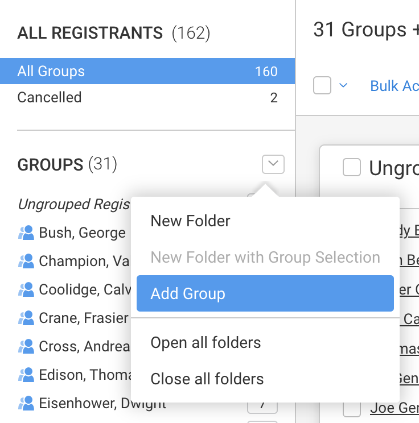Viewport: 419px width, 423px height.
Task: Check the Ungrouped section checkbox
Action: click(352, 168)
